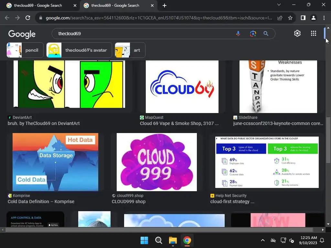Click the horizontal scrollbar track
Viewport: 331px width, 248px height.
tap(159, 230)
